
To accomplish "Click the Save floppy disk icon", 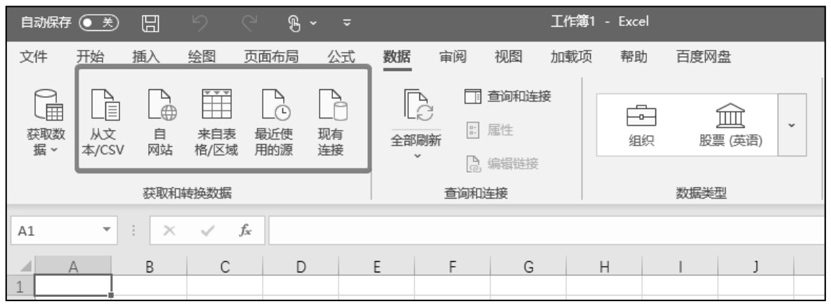I will pyautogui.click(x=150, y=22).
